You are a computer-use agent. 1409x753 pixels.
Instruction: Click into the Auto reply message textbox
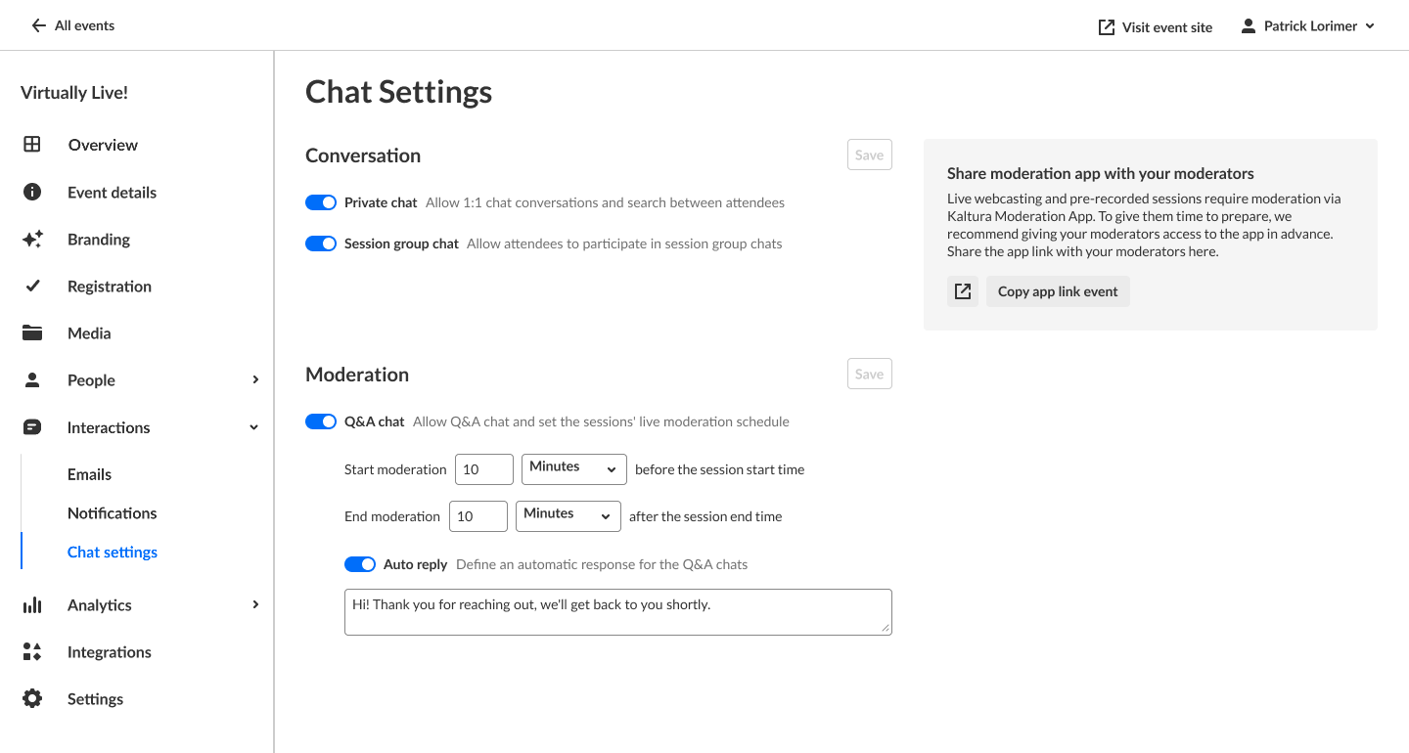(617, 611)
